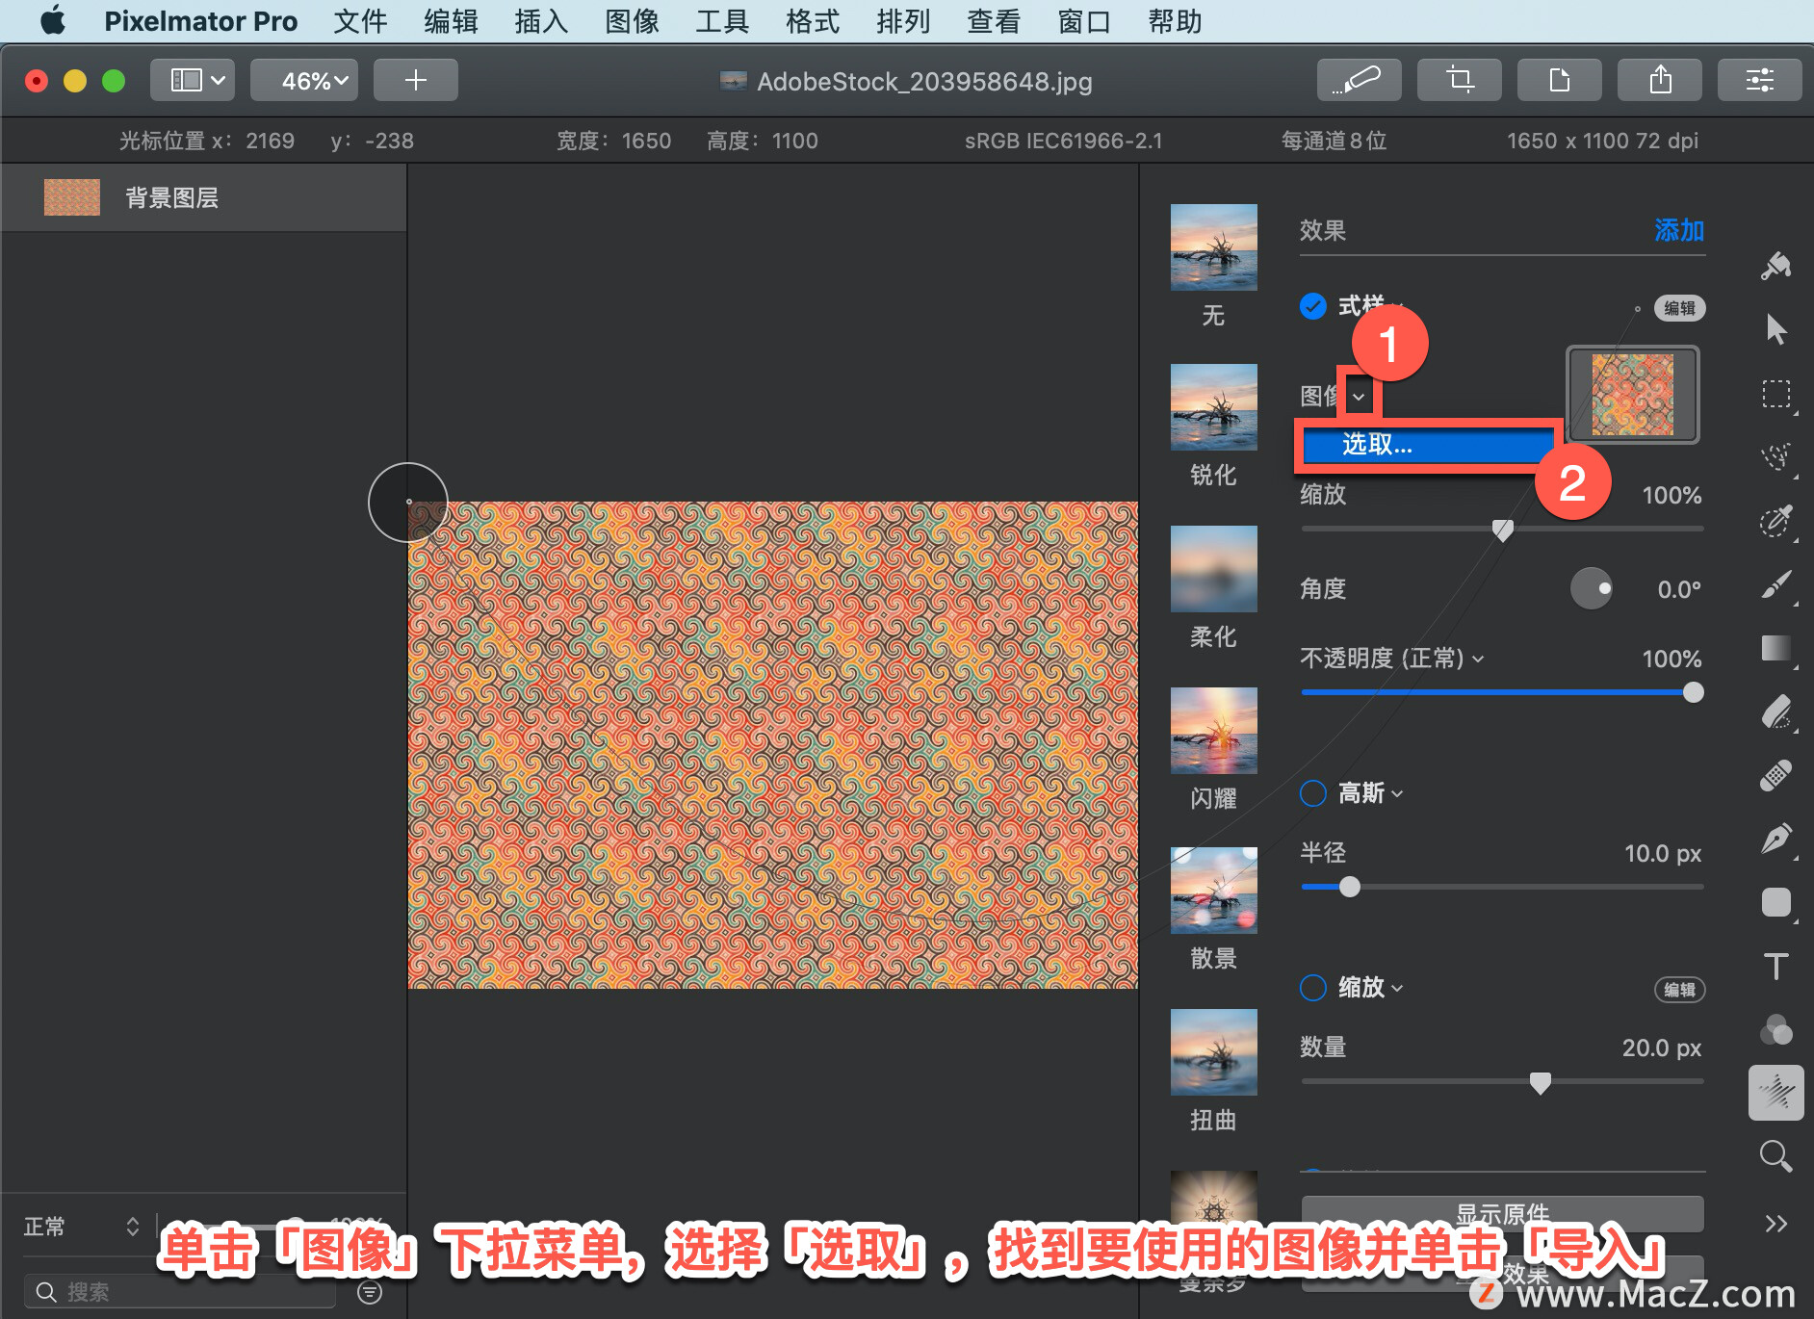Choose the Rectangular selection tool
The image size is (1814, 1319).
pos(1775,395)
